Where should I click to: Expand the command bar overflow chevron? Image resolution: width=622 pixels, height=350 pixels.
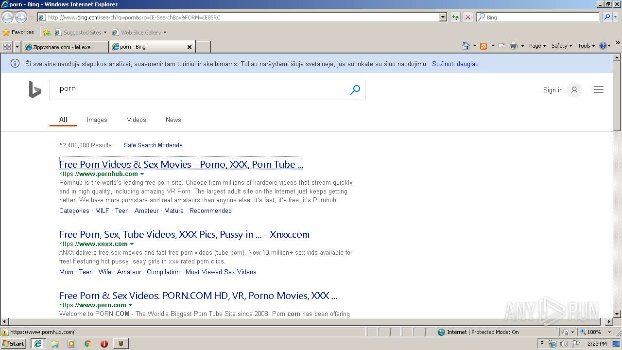click(618, 43)
